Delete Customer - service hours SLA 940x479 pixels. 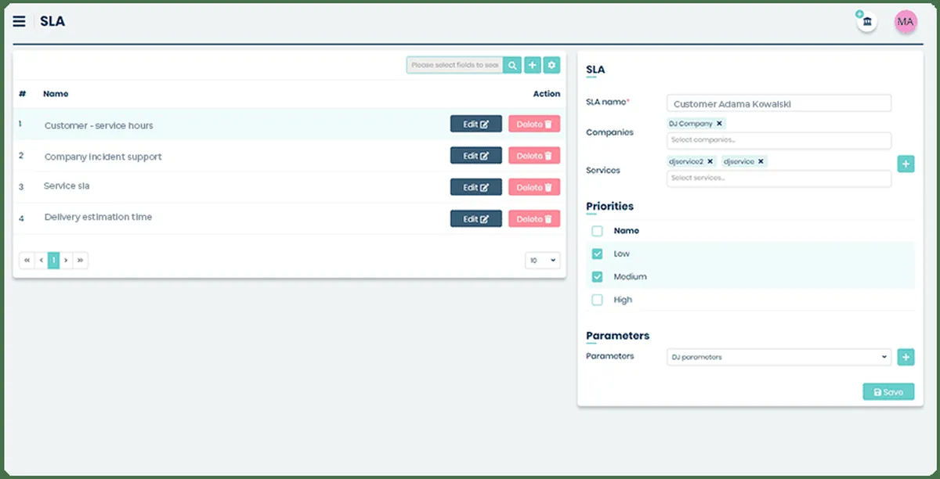click(534, 124)
